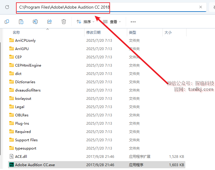Click the 1,528 KB size value
This screenshot has height=170, width=215.
tap(176, 156)
